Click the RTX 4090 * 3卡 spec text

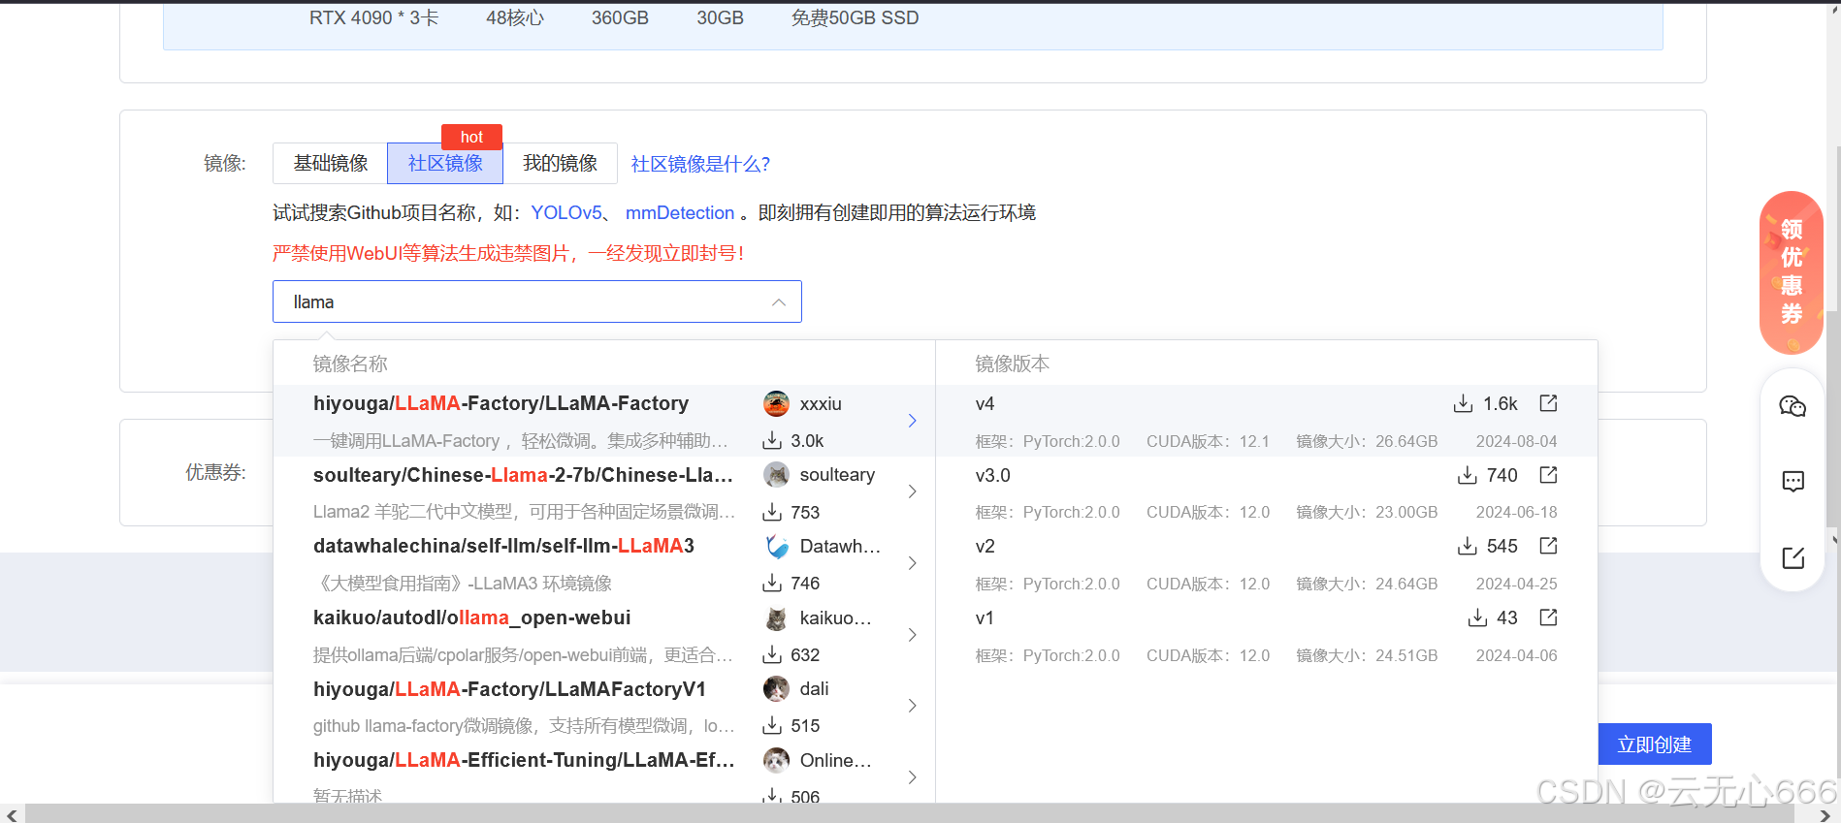(x=373, y=17)
